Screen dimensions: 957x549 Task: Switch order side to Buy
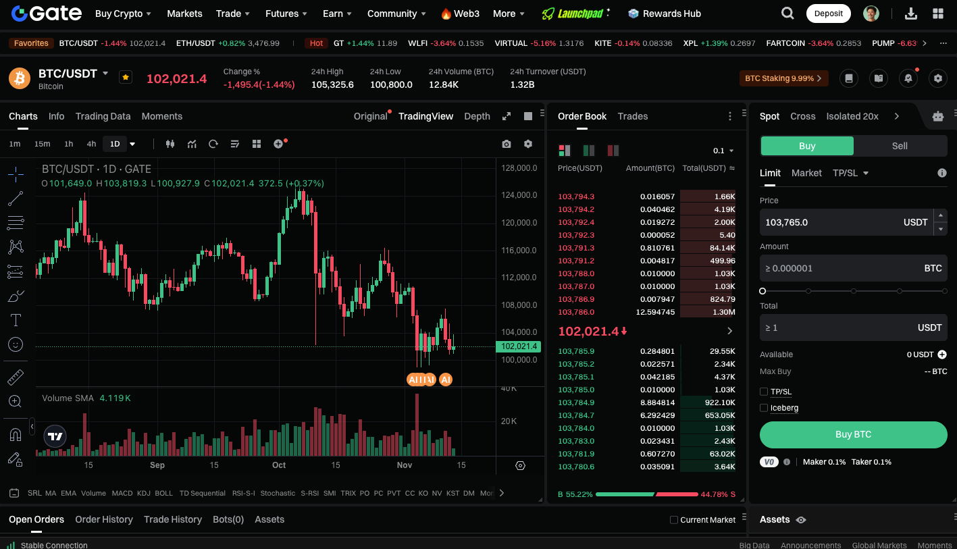807,146
